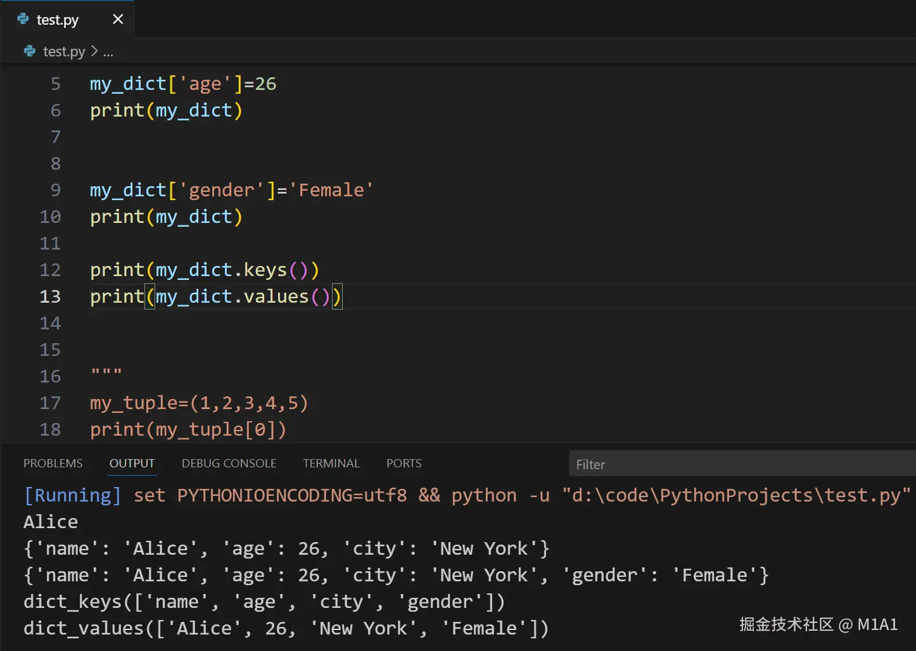Focus the output Filter input field
This screenshot has width=916, height=651.
tap(741, 464)
